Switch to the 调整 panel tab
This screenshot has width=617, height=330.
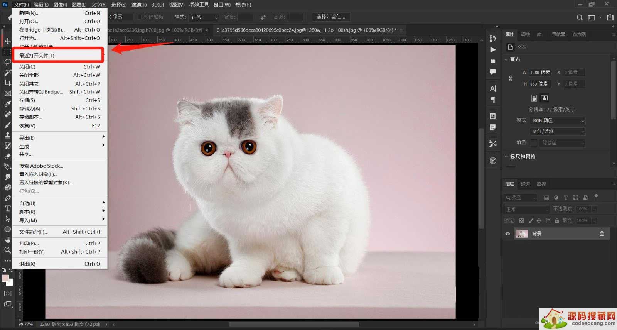point(525,34)
